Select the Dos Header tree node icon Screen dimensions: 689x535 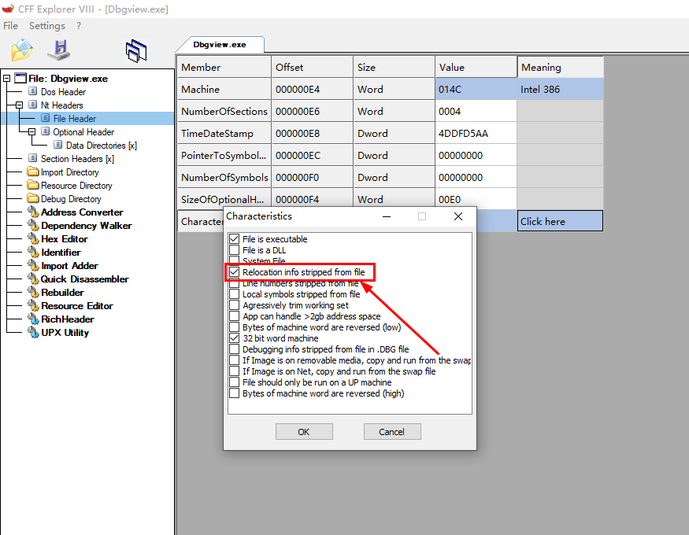coord(32,91)
